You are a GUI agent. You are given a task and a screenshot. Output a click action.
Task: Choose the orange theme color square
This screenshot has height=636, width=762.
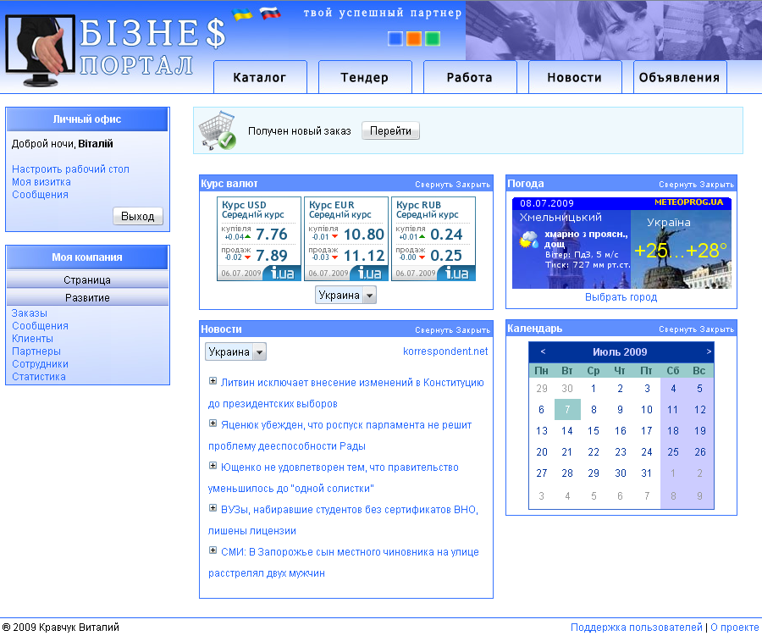coord(413,38)
